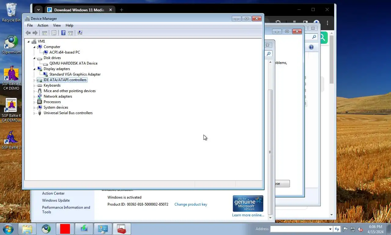391x235 pixels.
Task: Click the Learn more online link
Action: (248, 215)
